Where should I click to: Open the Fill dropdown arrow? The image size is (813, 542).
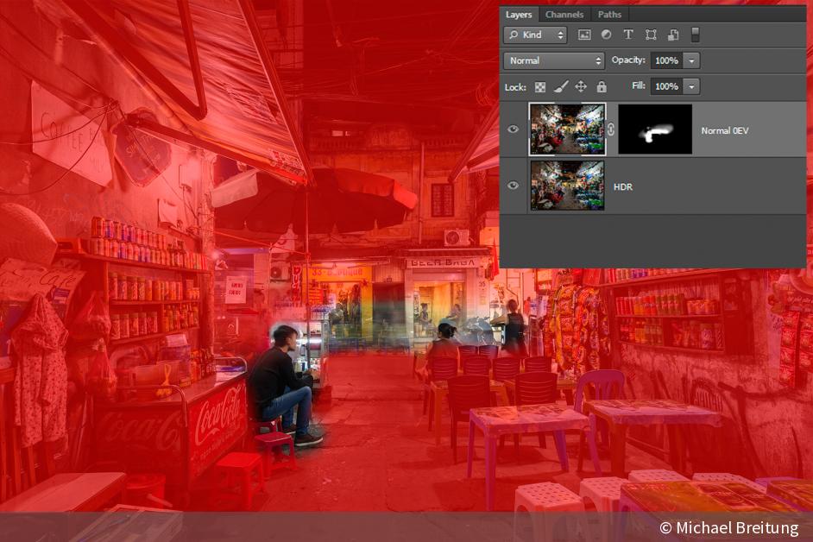[x=690, y=87]
